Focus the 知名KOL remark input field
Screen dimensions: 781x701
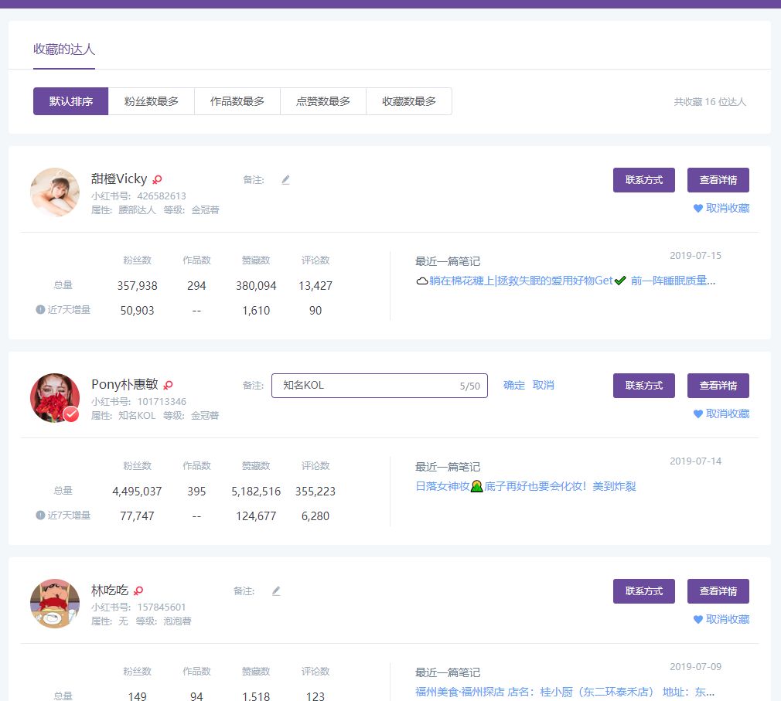[x=380, y=386]
